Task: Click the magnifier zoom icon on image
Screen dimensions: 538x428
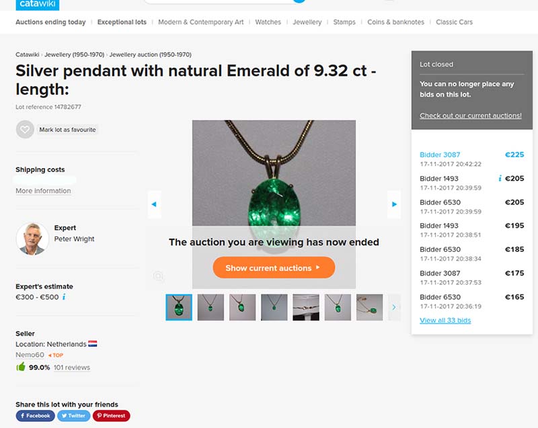Action: [159, 276]
